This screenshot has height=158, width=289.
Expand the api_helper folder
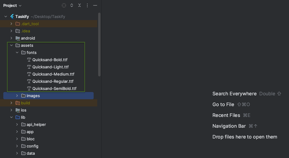coord(17,124)
